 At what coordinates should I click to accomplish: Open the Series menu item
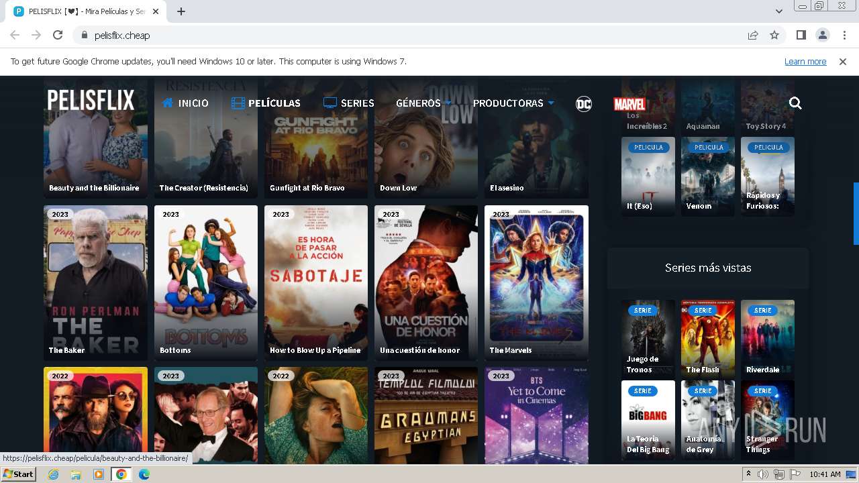click(349, 103)
